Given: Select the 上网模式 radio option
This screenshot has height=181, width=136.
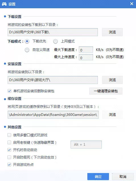Looking at the screenshot, I should pyautogui.click(x=55, y=41).
